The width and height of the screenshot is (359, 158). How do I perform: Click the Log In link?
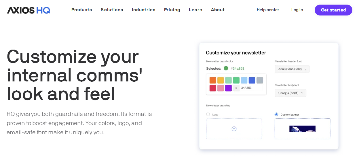[x=297, y=10]
